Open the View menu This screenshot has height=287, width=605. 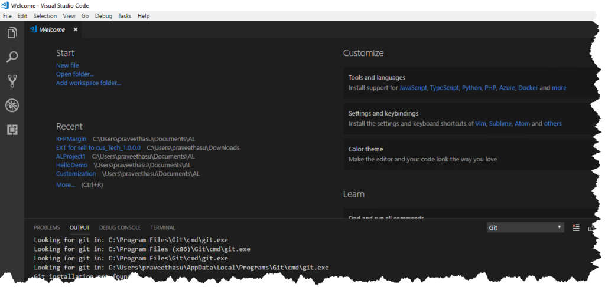pos(69,16)
